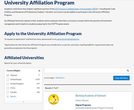The image size is (134, 110).
Task: Click the Search for your university below text
Action: tap(18, 63)
